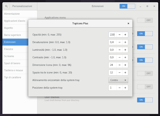
Task: Decrease Spazio tra le icone value
Action: pyautogui.click(x=119, y=73)
